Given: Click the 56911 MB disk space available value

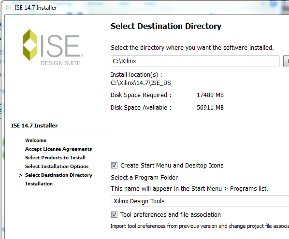Looking at the screenshot, I should pyautogui.click(x=210, y=108).
